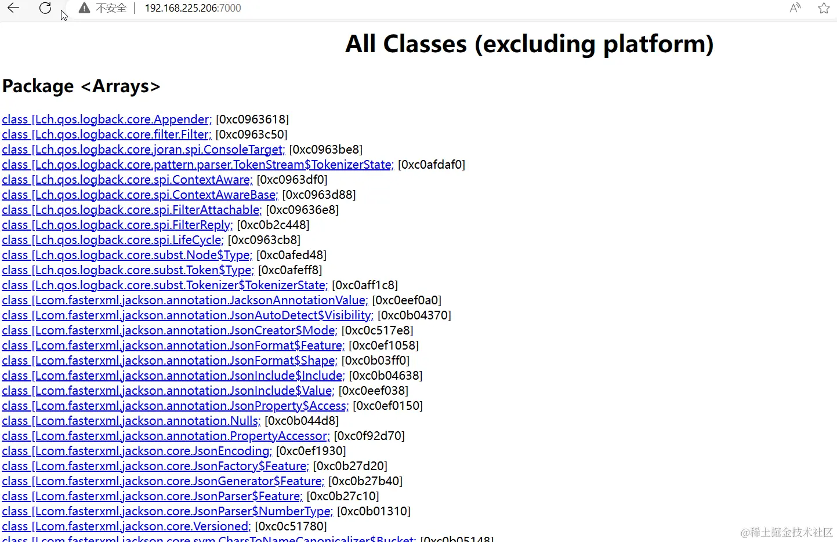Open the core.JsonEncoding class link
Viewport: 837px width, 542px height.
pyautogui.click(x=137, y=451)
